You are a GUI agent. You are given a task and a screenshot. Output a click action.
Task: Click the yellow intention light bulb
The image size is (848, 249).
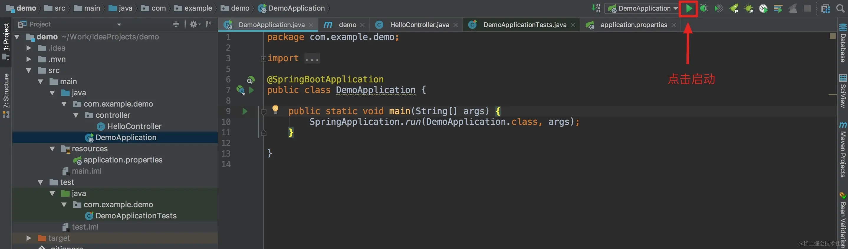(275, 109)
